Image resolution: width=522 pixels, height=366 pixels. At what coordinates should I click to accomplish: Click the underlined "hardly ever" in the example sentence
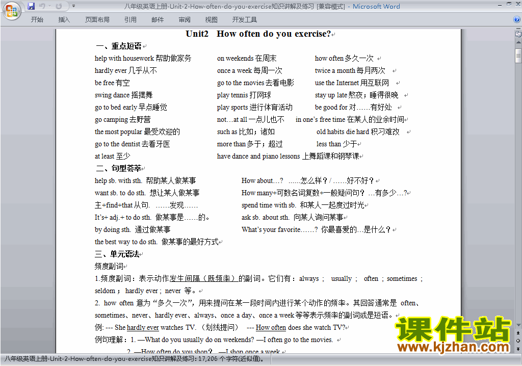click(x=143, y=327)
